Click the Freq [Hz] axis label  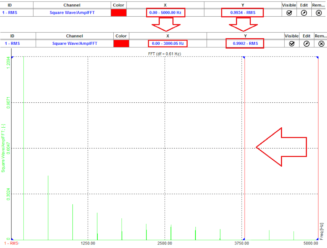(322, 231)
